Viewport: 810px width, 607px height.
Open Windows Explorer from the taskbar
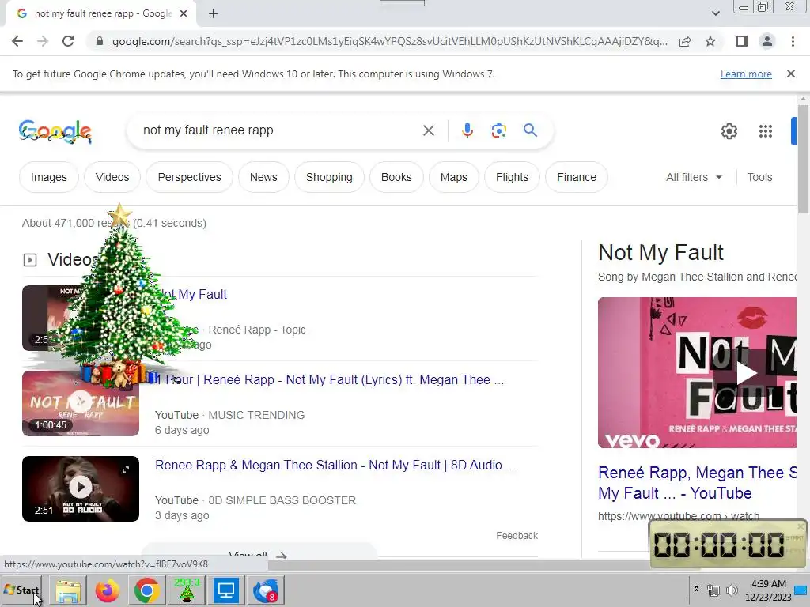coord(68,590)
